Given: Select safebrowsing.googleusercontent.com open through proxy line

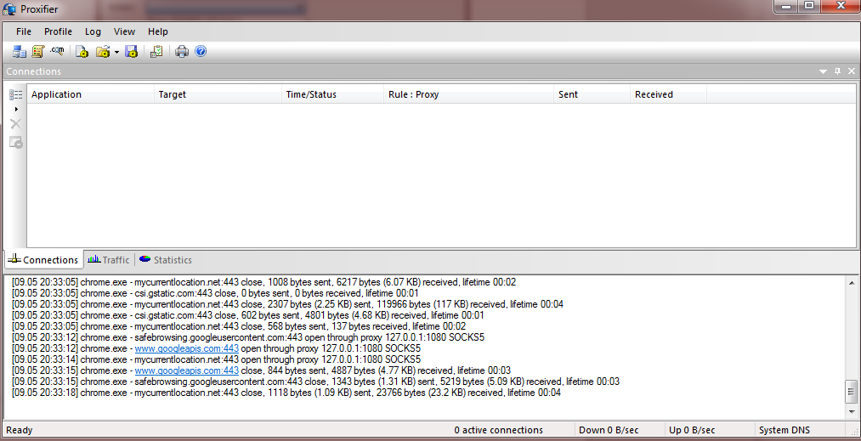Looking at the screenshot, I should coord(247,337).
